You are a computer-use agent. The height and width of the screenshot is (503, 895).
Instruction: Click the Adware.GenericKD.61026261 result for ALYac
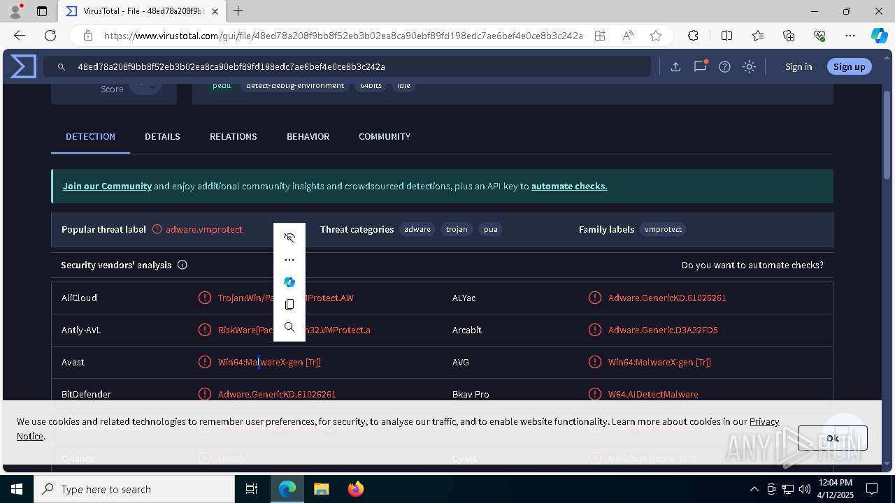[x=667, y=298]
